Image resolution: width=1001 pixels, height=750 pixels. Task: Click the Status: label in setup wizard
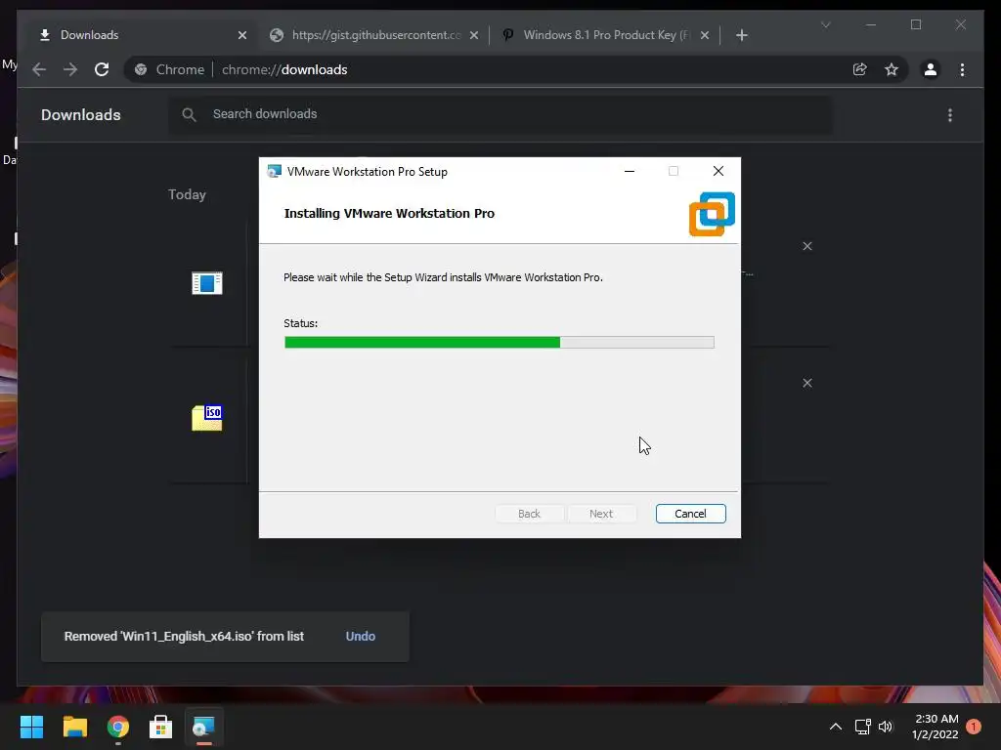click(301, 323)
